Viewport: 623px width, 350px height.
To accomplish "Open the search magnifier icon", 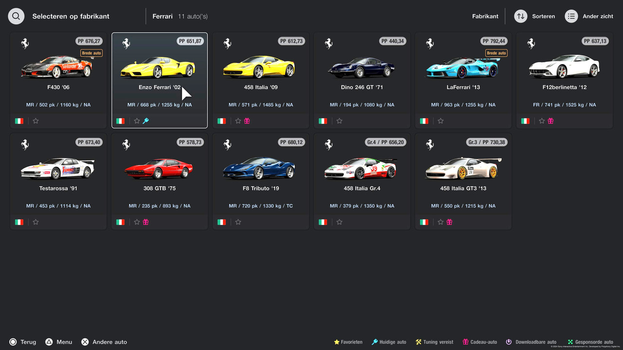I will pos(16,16).
